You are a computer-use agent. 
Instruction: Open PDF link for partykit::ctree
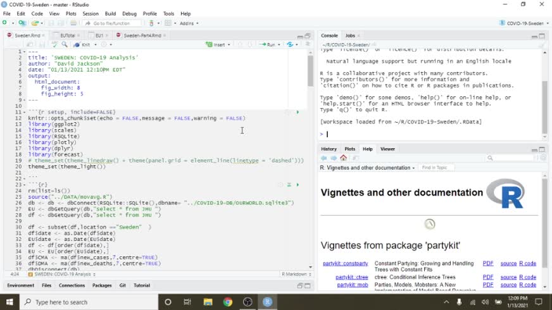[x=488, y=277]
